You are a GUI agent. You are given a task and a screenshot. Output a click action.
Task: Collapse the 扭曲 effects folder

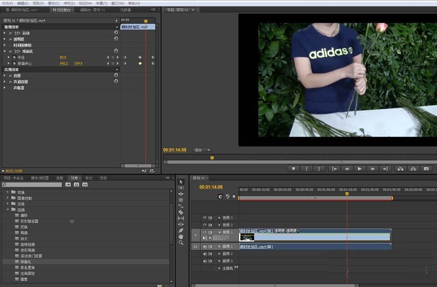pyautogui.click(x=8, y=210)
